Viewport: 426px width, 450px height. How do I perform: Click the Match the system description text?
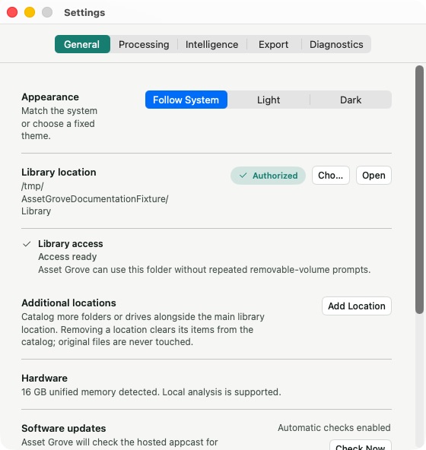pyautogui.click(x=59, y=123)
